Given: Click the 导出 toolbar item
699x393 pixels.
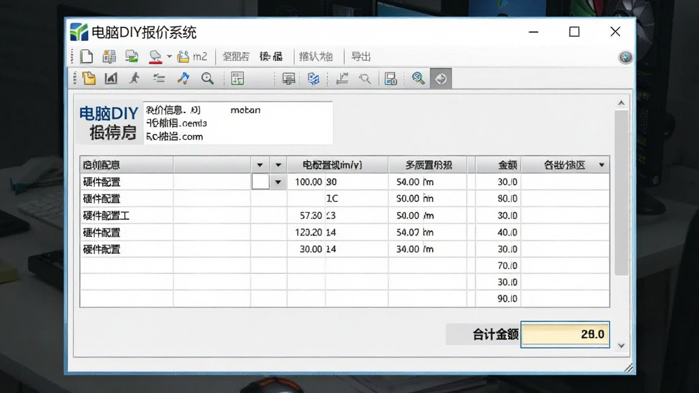Looking at the screenshot, I should click(x=360, y=57).
